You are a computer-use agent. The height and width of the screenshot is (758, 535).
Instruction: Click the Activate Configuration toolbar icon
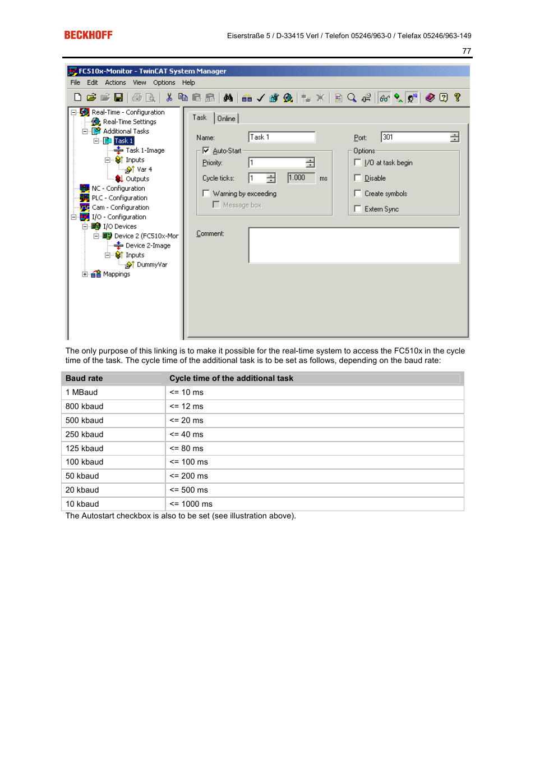coord(274,98)
